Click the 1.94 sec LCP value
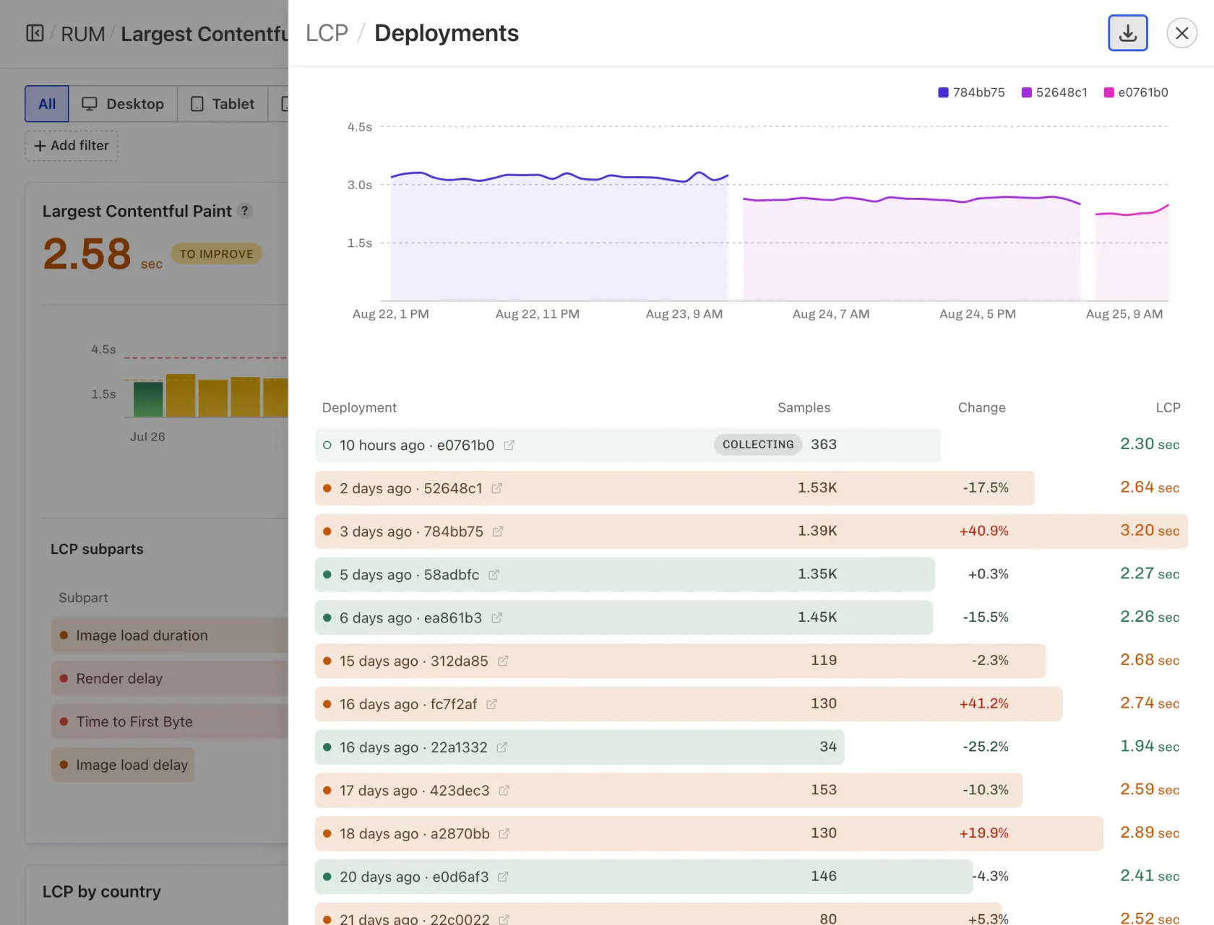Image resolution: width=1214 pixels, height=925 pixels. pos(1150,747)
